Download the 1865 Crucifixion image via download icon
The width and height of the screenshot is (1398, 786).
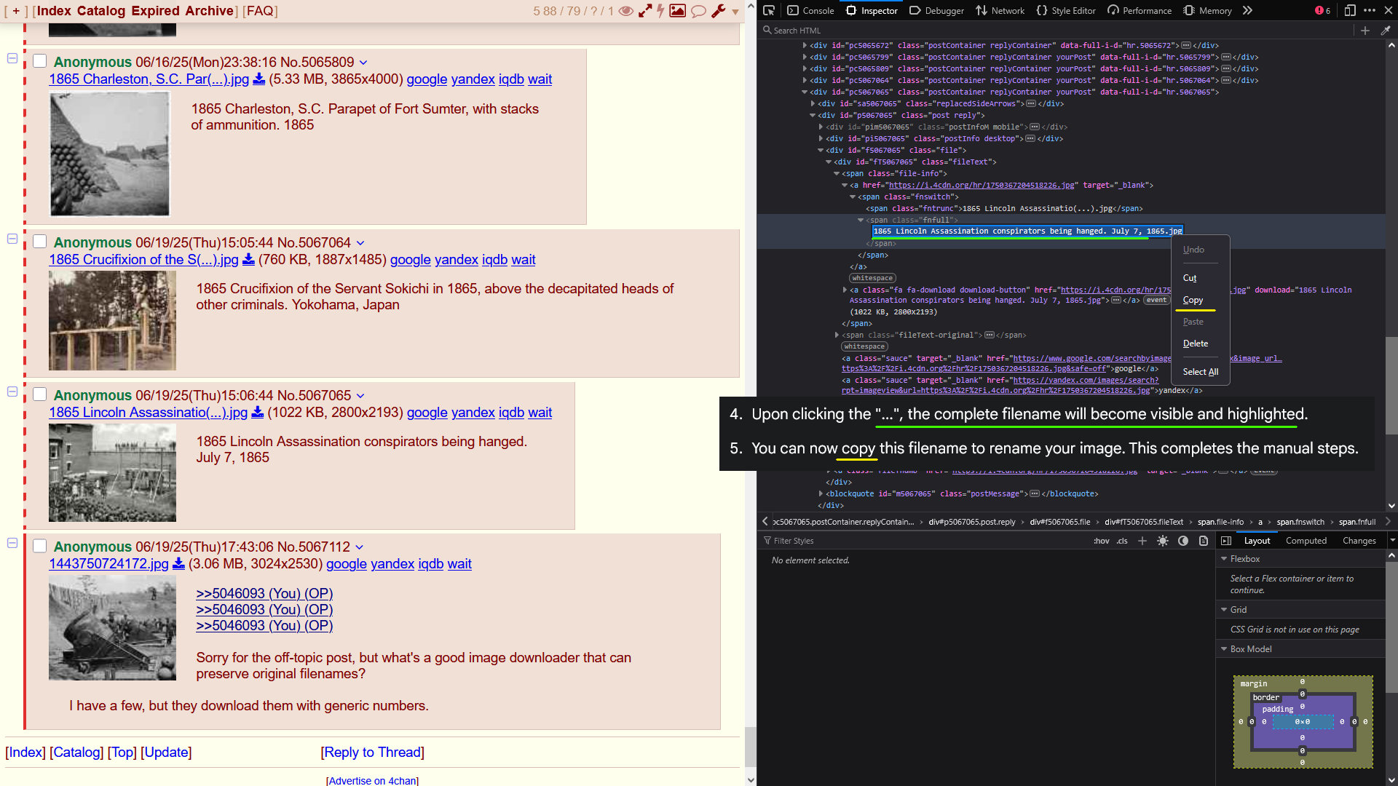[248, 260]
